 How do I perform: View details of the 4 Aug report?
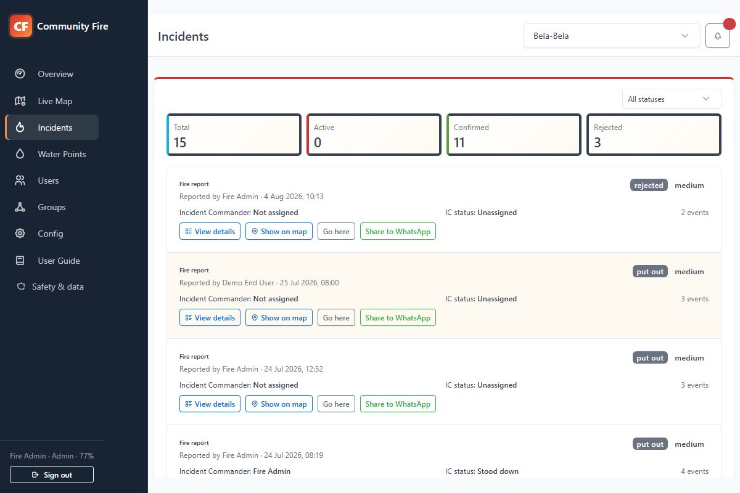pos(210,232)
